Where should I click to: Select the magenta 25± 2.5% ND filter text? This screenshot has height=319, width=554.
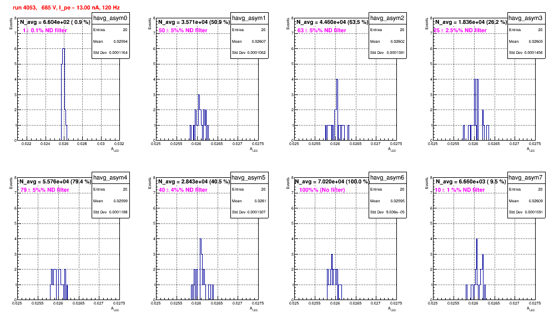460,31
